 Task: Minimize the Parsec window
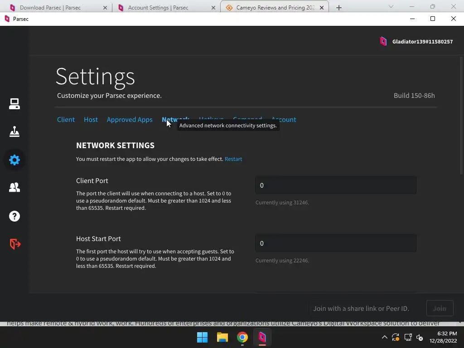(x=412, y=19)
